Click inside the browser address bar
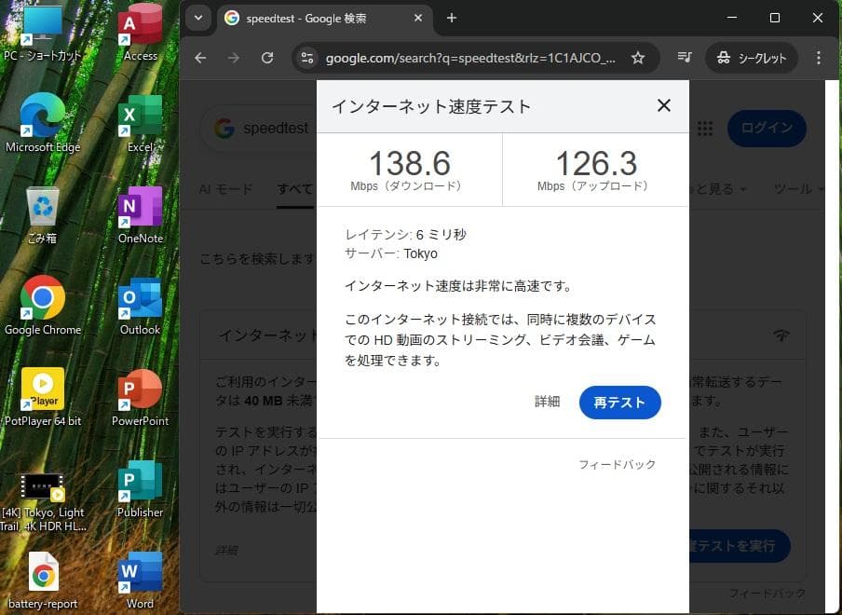The width and height of the screenshot is (842, 615). click(x=466, y=57)
